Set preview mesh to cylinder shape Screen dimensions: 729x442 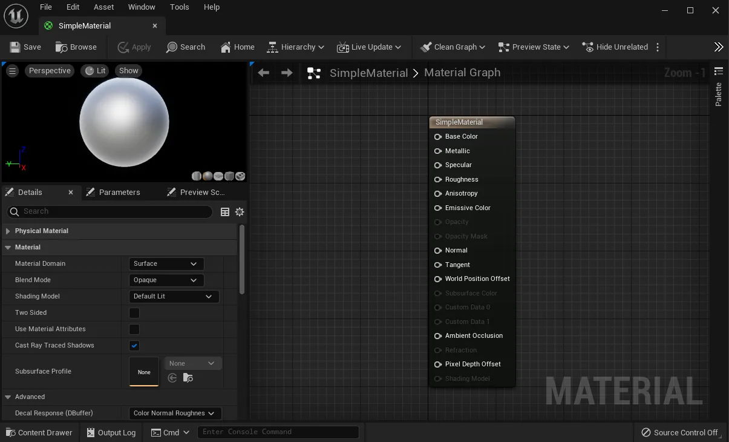click(x=197, y=176)
